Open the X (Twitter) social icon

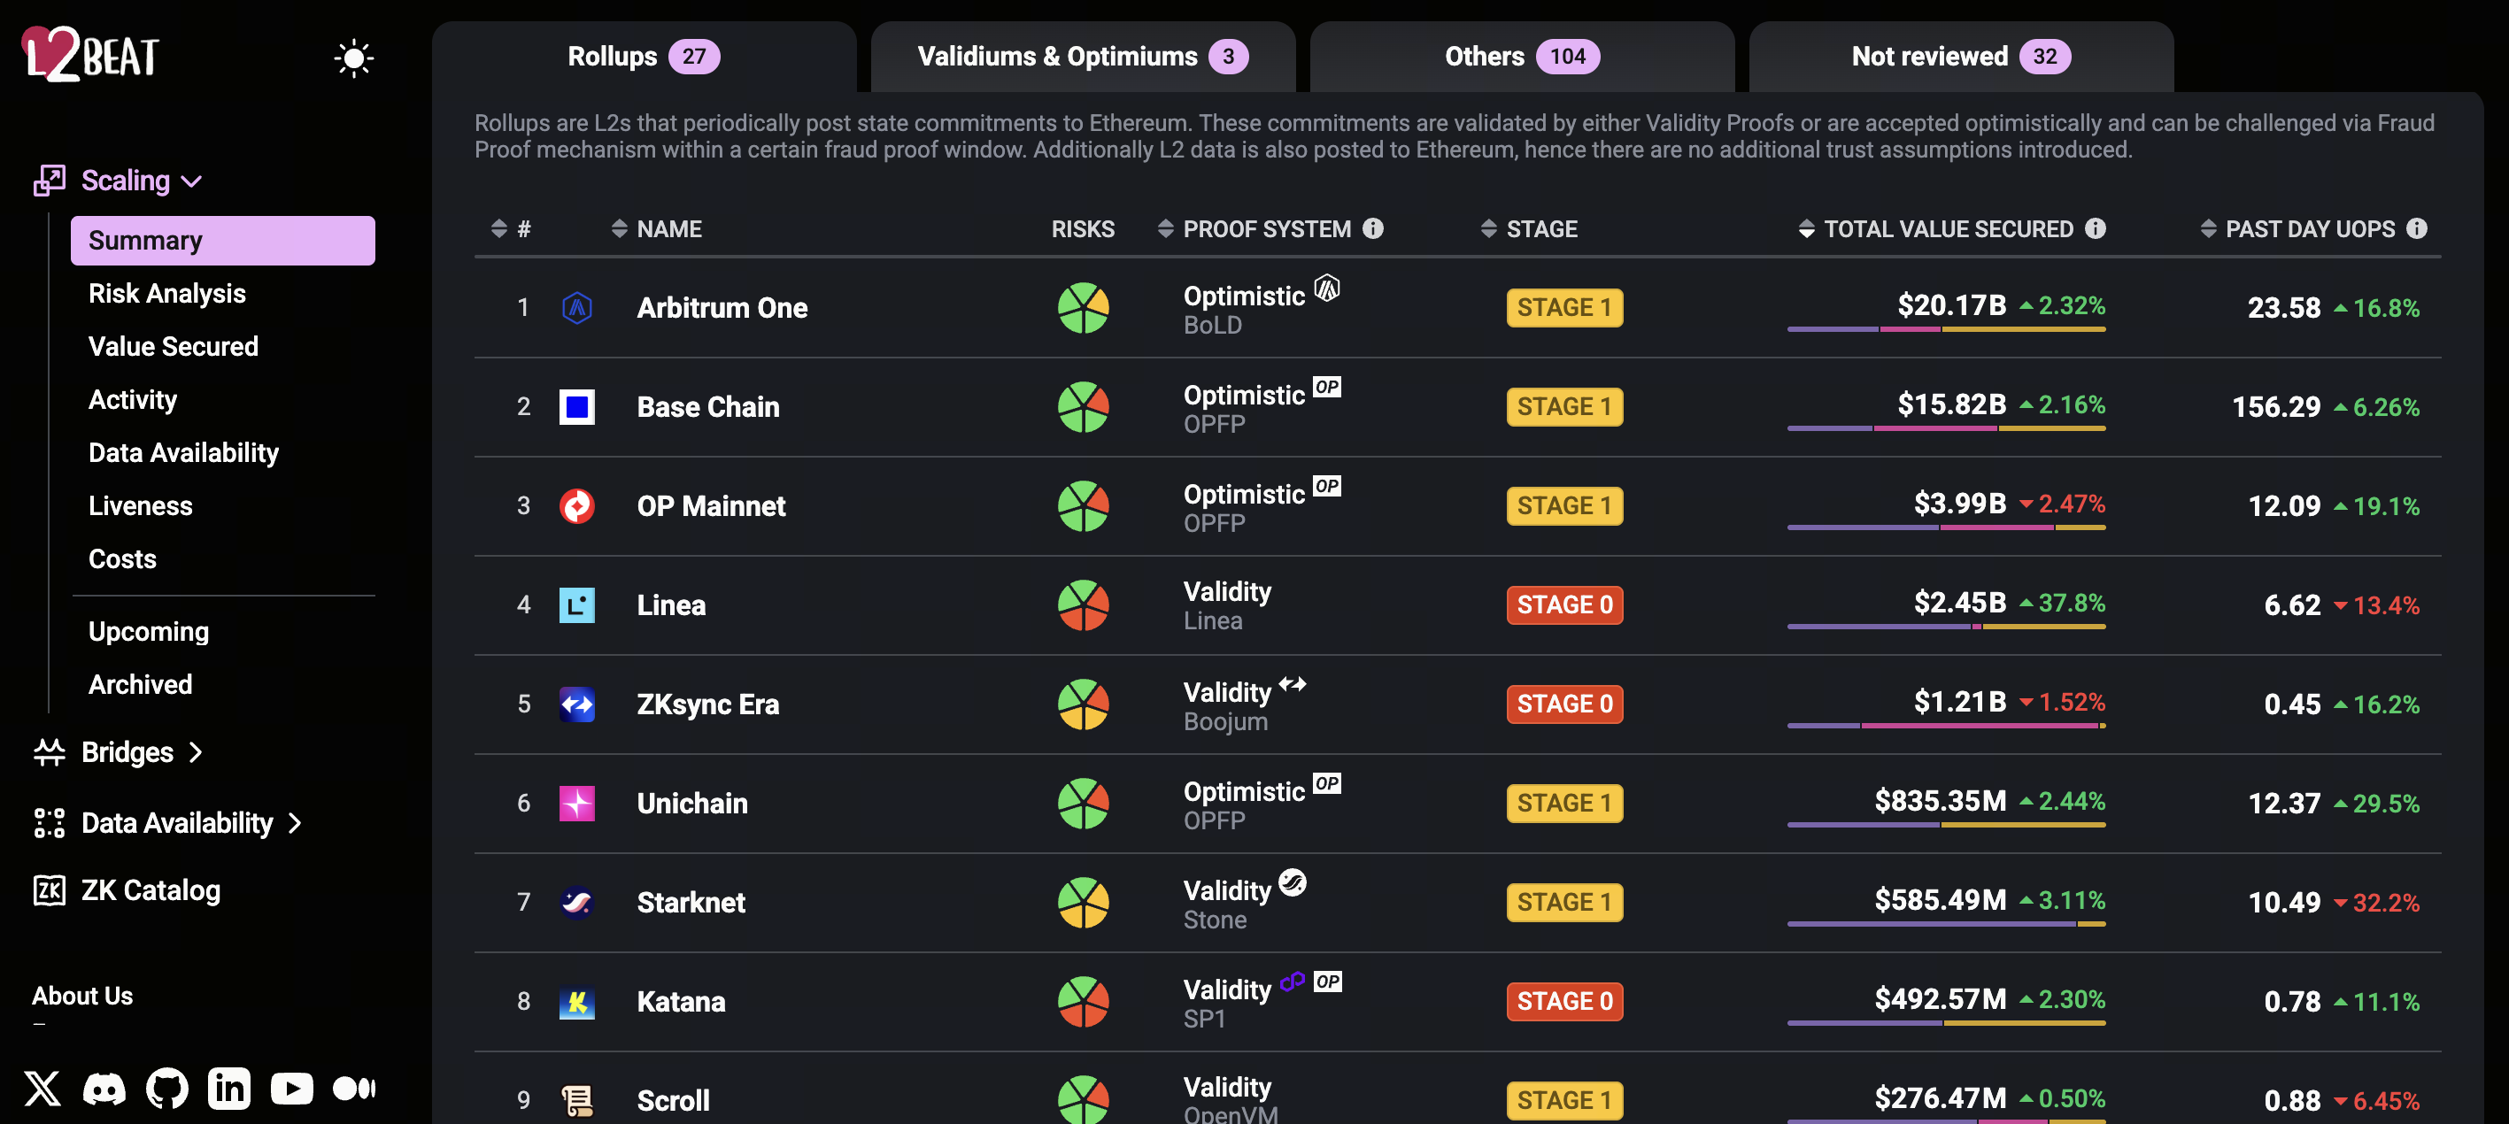(42, 1088)
